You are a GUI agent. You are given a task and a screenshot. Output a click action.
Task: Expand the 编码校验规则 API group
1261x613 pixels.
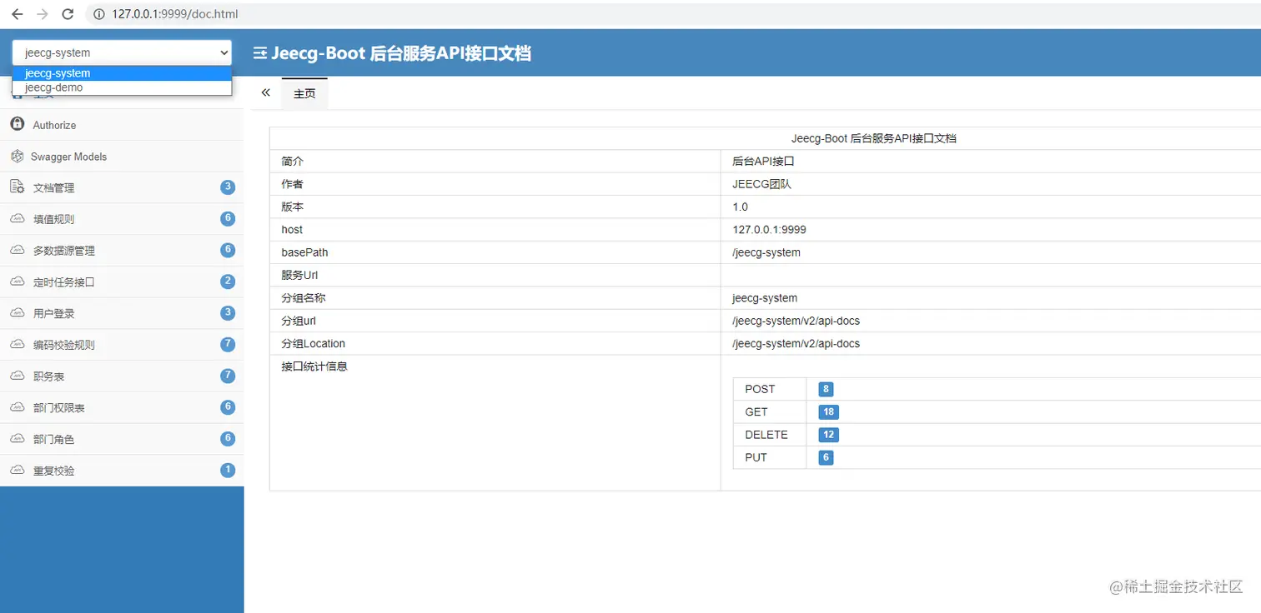point(122,345)
